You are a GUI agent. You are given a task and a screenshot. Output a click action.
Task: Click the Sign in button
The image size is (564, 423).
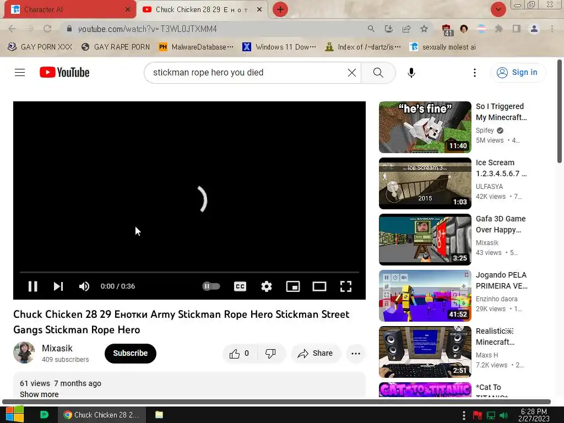[518, 72]
